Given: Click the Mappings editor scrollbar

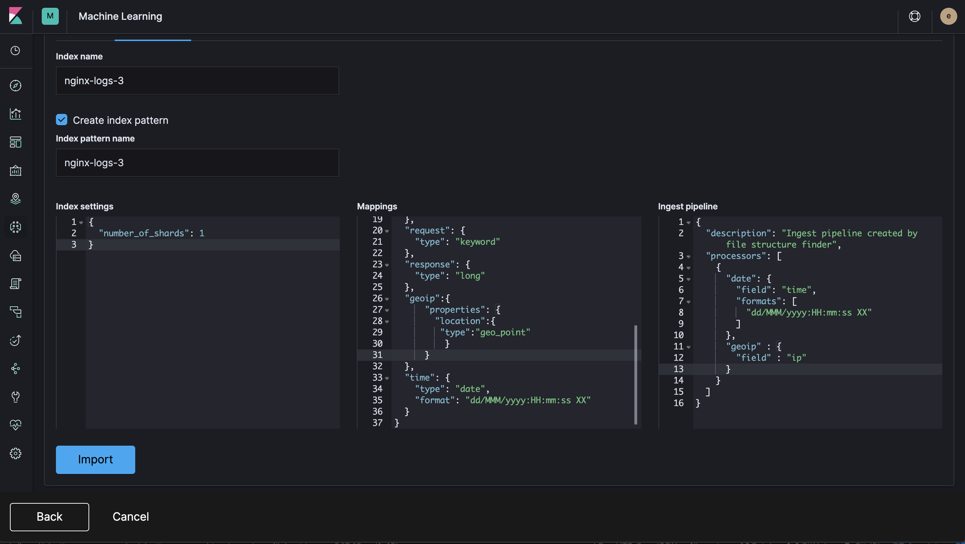Looking at the screenshot, I should tap(635, 375).
